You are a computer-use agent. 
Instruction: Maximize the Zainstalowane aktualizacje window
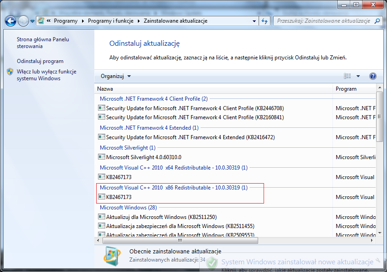tap(356, 5)
